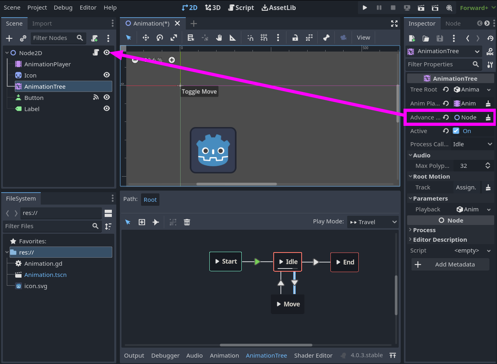Viewport: 497px width, 364px height.
Task: Open the Play Mode dropdown set to Travel
Action: pos(372,222)
